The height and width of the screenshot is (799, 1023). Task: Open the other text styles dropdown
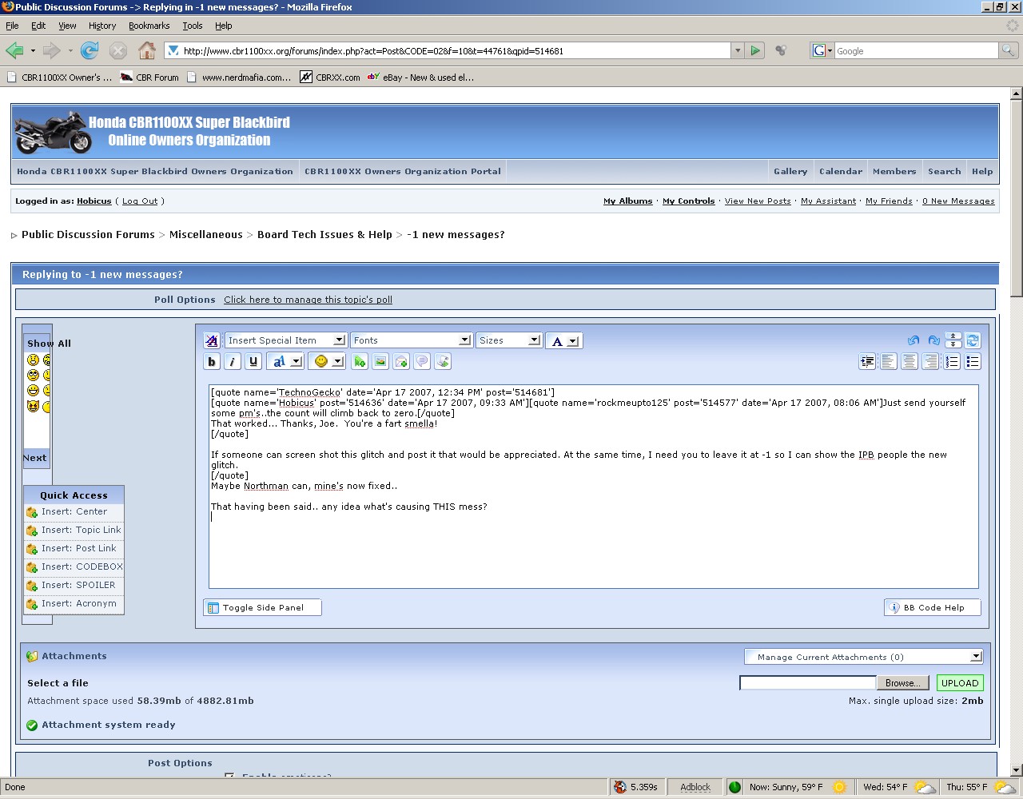coord(285,362)
